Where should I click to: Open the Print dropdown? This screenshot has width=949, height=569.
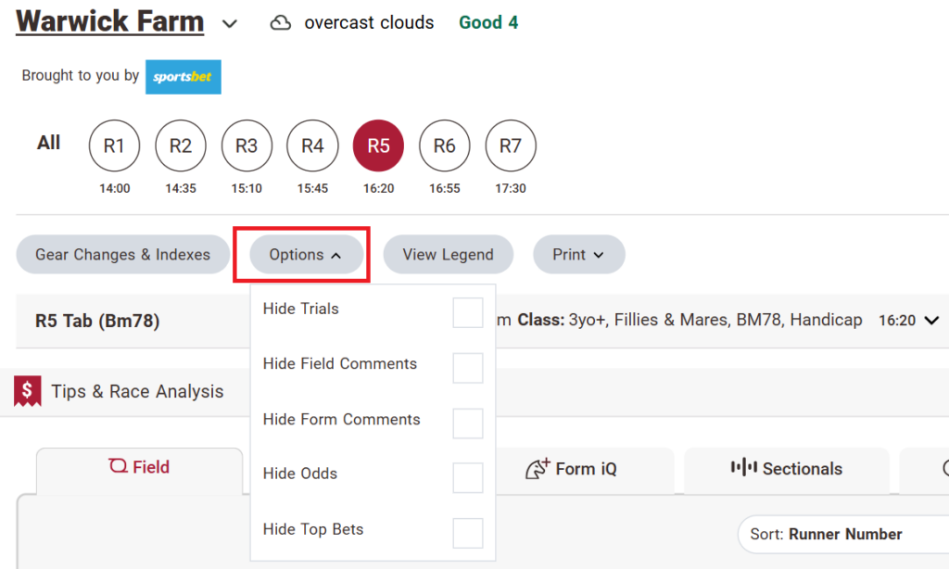point(578,254)
